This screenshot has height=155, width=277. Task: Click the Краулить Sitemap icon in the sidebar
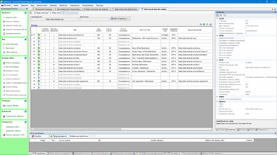(4, 22)
